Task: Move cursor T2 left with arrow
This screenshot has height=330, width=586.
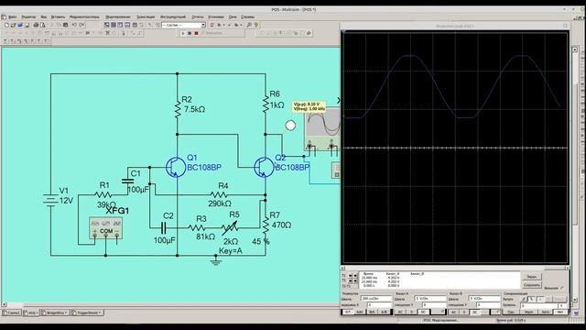Action: pos(350,280)
